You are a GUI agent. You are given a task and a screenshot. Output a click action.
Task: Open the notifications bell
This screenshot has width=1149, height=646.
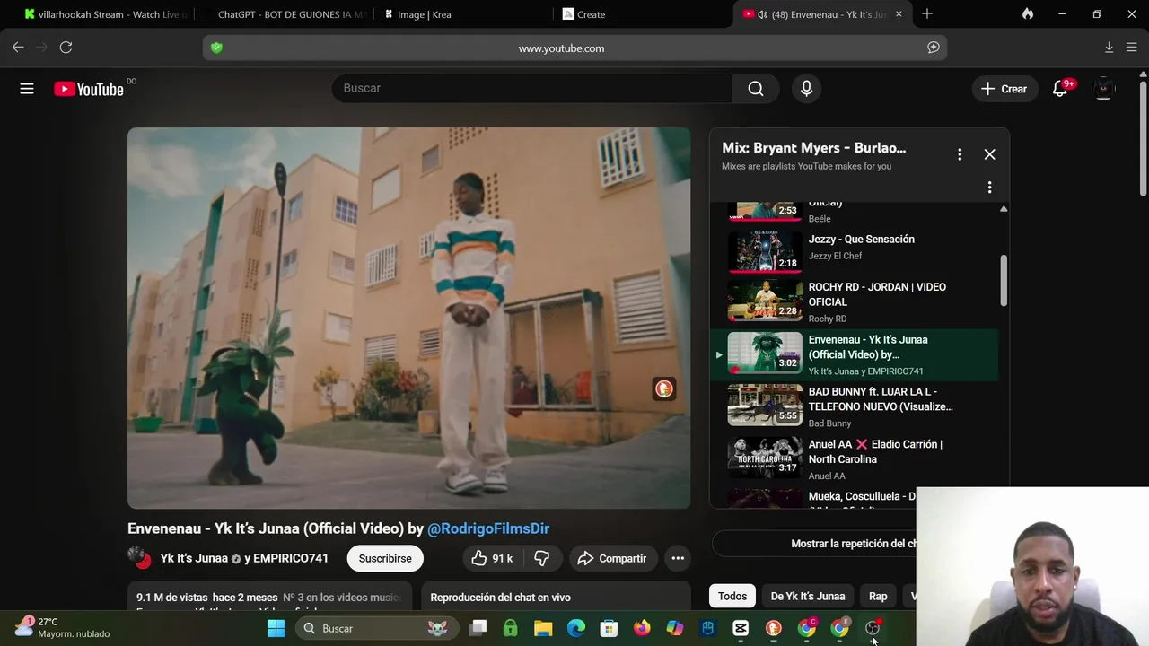[1060, 89]
